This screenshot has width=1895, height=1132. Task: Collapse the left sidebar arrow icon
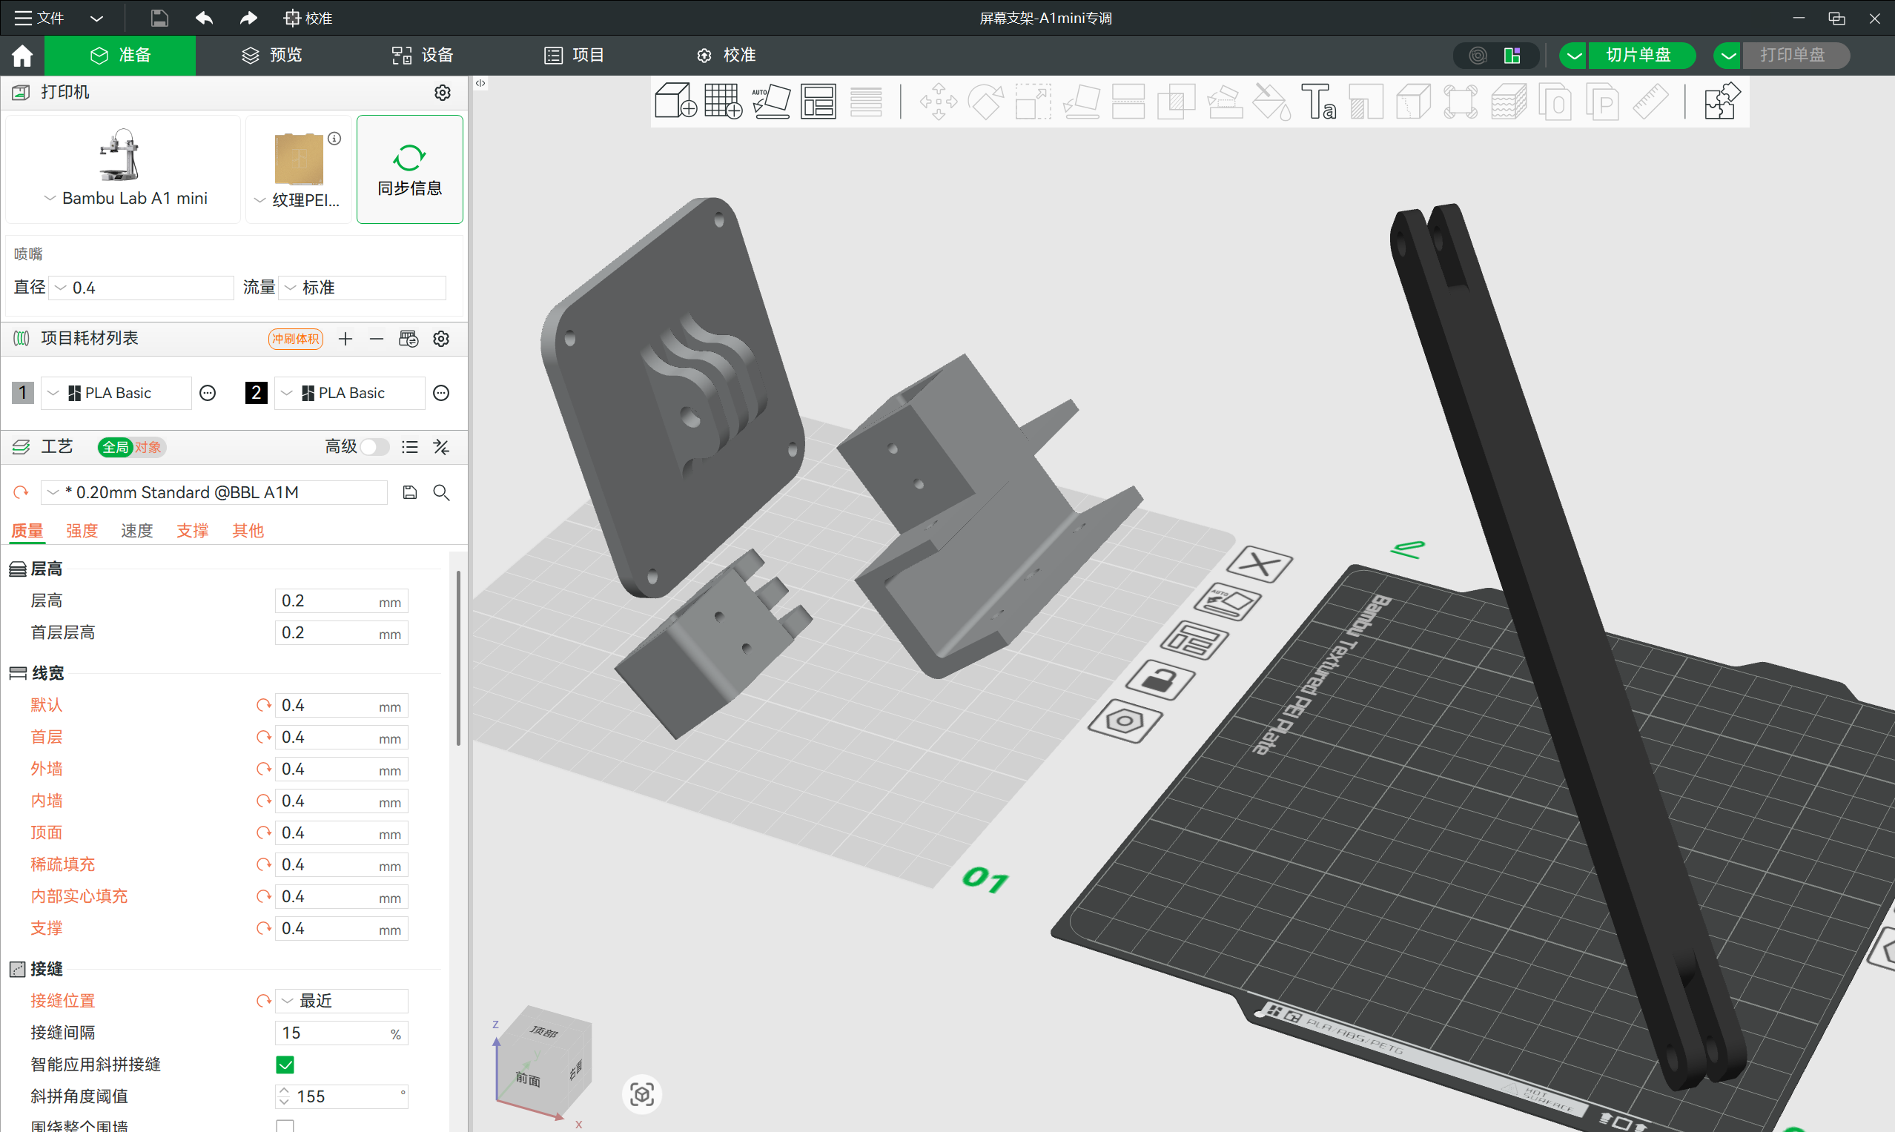point(480,83)
